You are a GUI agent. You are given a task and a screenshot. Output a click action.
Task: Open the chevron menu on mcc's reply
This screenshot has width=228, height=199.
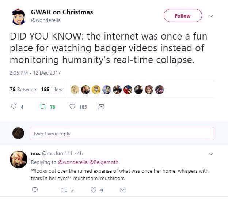click(211, 154)
